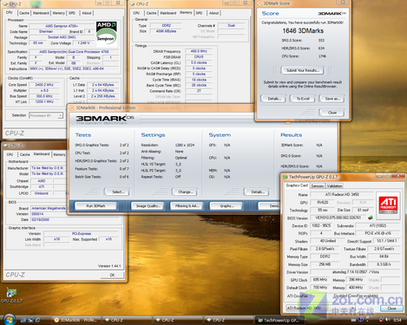407x325 pixels.
Task: Click the American Megatrends BIOS brand field
Action: 49,208
